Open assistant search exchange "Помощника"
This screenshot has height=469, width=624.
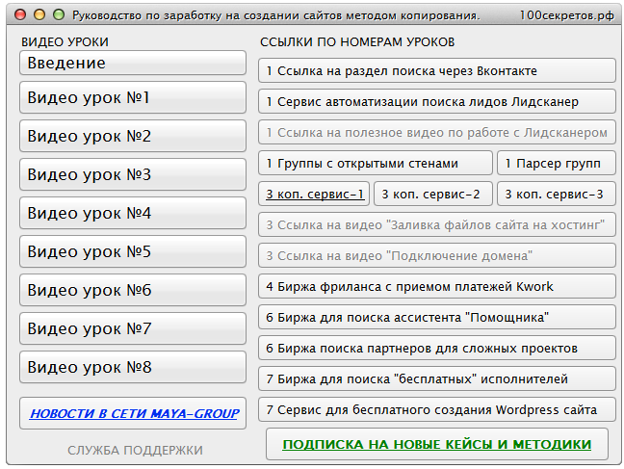pyautogui.click(x=436, y=318)
